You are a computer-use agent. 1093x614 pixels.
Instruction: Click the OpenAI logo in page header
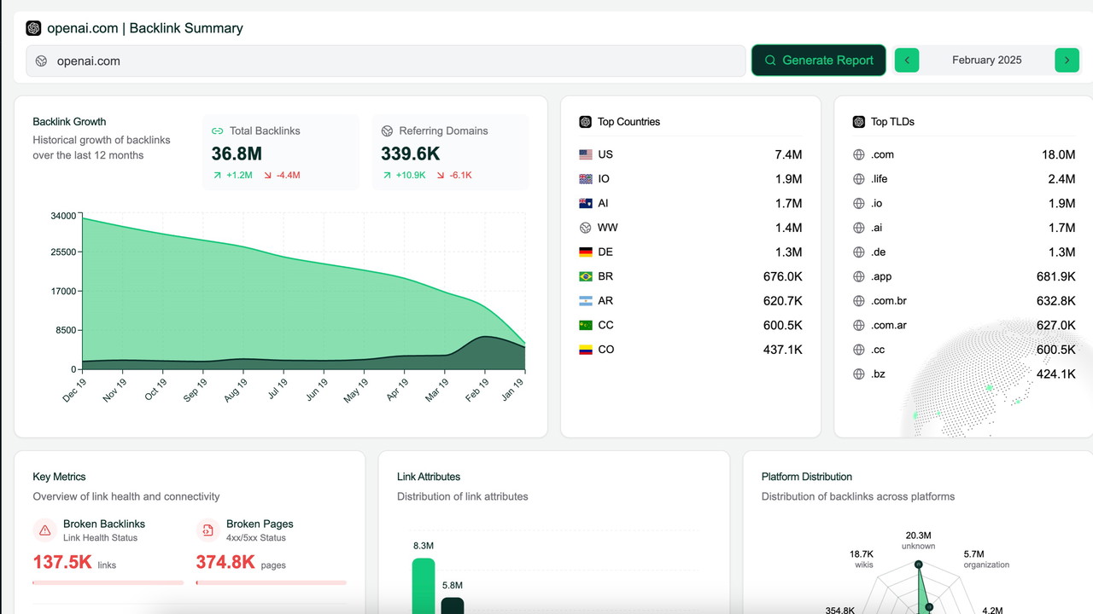pos(33,28)
